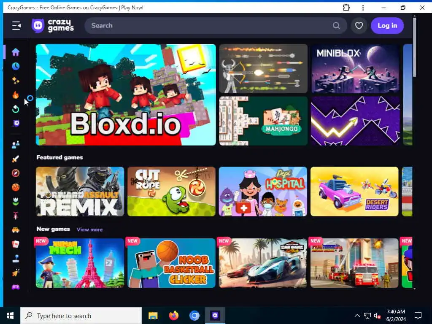
Task: Open the Mahjongg game thumbnail
Action: tap(263, 121)
